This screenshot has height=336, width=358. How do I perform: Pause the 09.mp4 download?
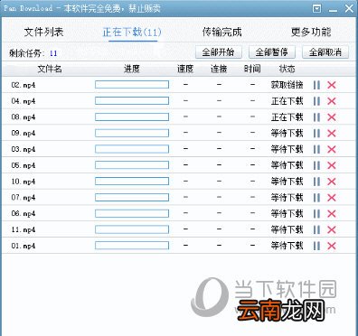(316, 133)
